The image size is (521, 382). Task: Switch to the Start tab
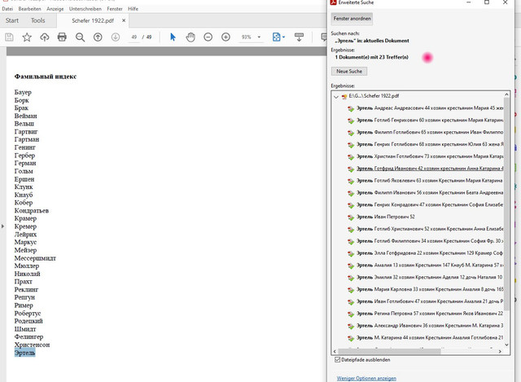coord(12,20)
